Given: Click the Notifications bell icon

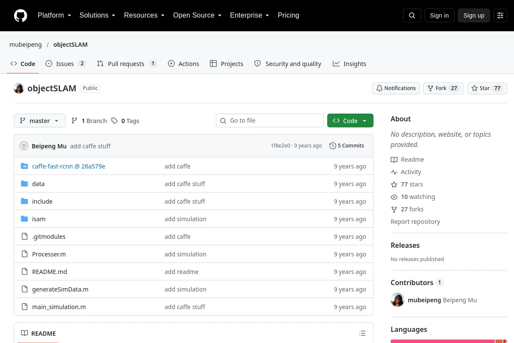Looking at the screenshot, I should (380, 88).
